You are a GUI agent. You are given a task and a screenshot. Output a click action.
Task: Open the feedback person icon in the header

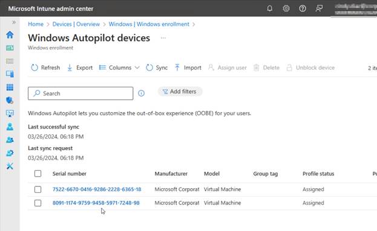click(x=319, y=8)
